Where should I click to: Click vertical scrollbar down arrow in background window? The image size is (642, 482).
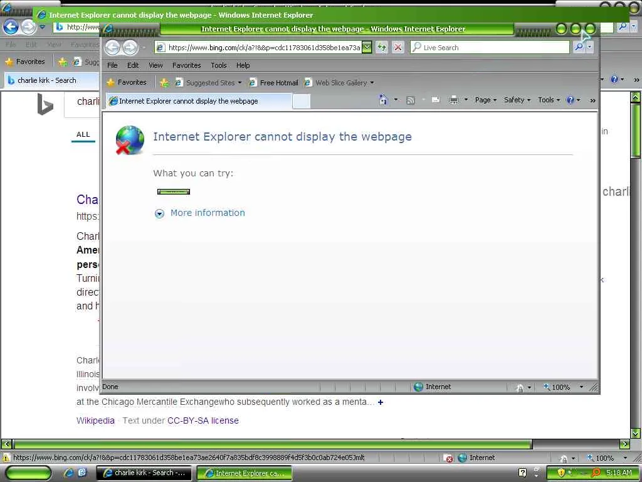point(636,433)
